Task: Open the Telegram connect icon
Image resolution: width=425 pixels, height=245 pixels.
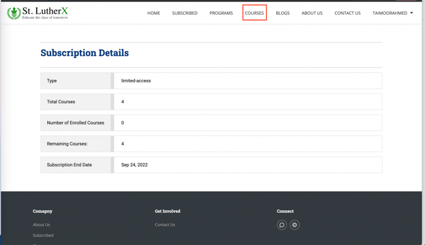Action: pyautogui.click(x=295, y=225)
